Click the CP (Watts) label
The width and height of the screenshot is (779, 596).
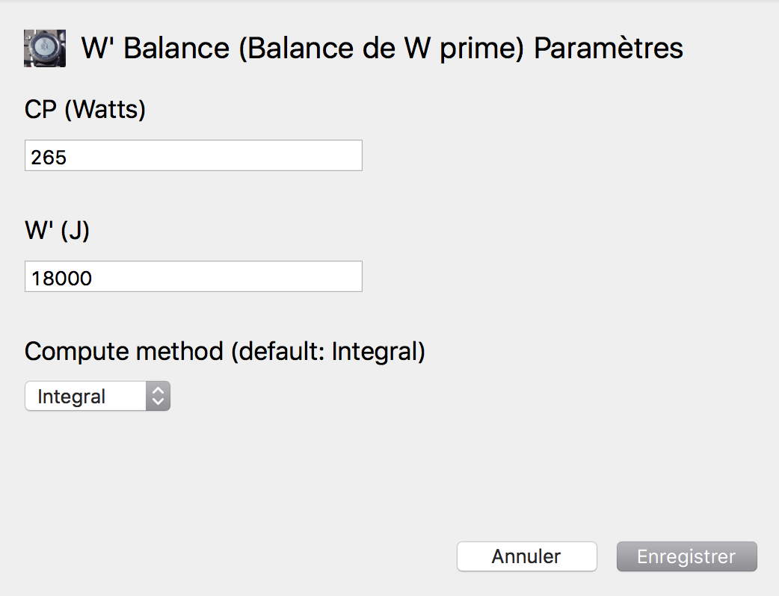[85, 109]
